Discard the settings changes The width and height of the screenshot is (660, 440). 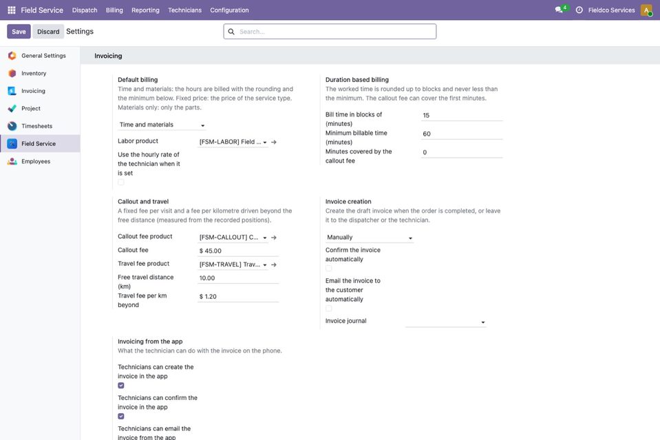pos(48,32)
